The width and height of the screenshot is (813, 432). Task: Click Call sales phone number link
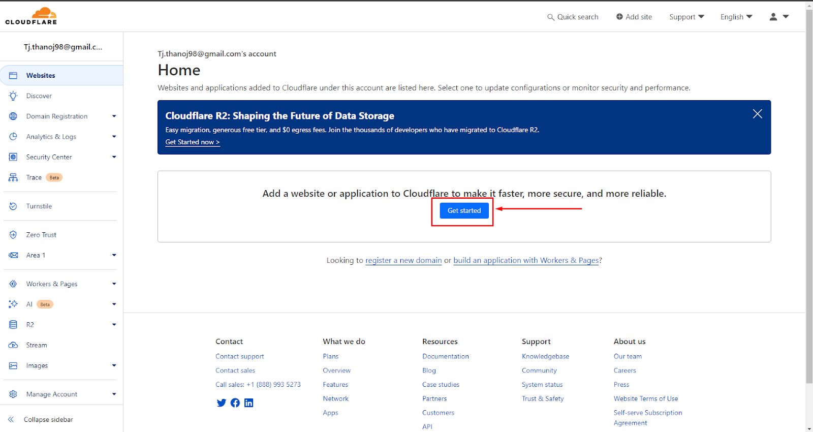point(258,385)
